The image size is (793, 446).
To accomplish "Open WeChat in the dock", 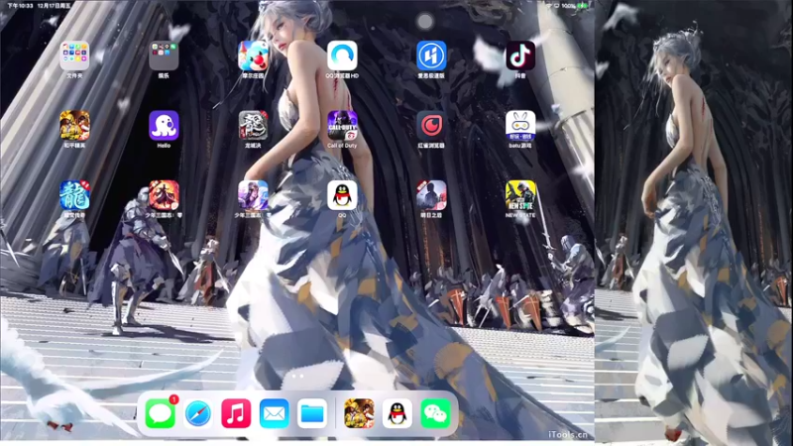I will coord(435,413).
